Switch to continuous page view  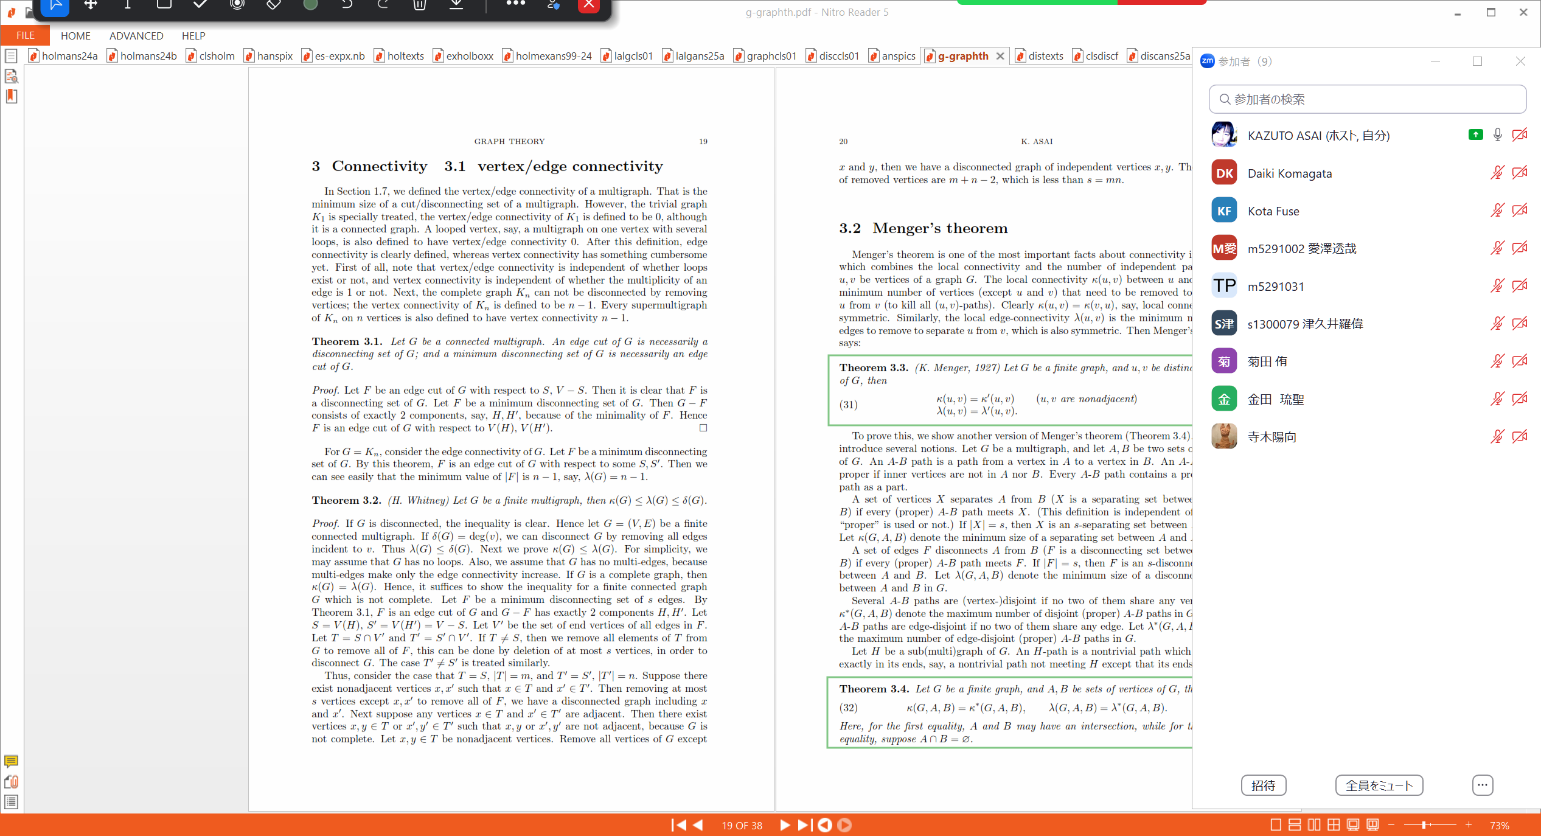1295,825
